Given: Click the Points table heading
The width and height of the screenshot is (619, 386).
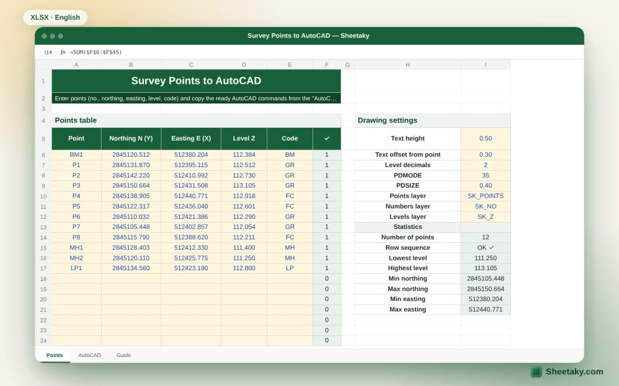Looking at the screenshot, I should (x=76, y=121).
